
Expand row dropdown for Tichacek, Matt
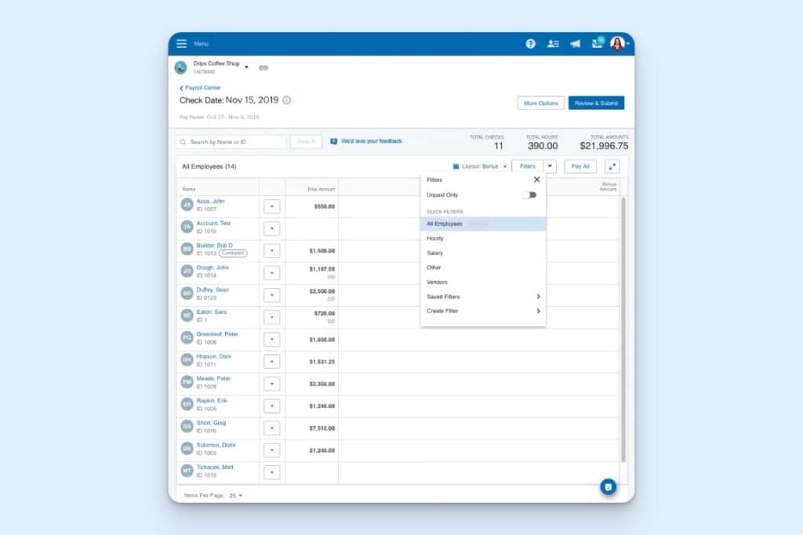point(272,472)
